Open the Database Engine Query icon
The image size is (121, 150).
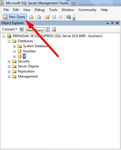31,17
